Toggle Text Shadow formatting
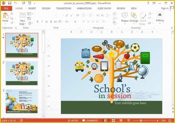 [51, 22]
